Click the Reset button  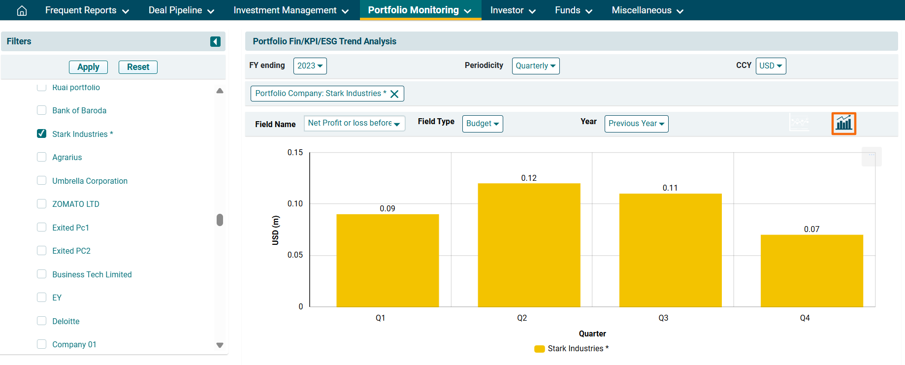(138, 67)
